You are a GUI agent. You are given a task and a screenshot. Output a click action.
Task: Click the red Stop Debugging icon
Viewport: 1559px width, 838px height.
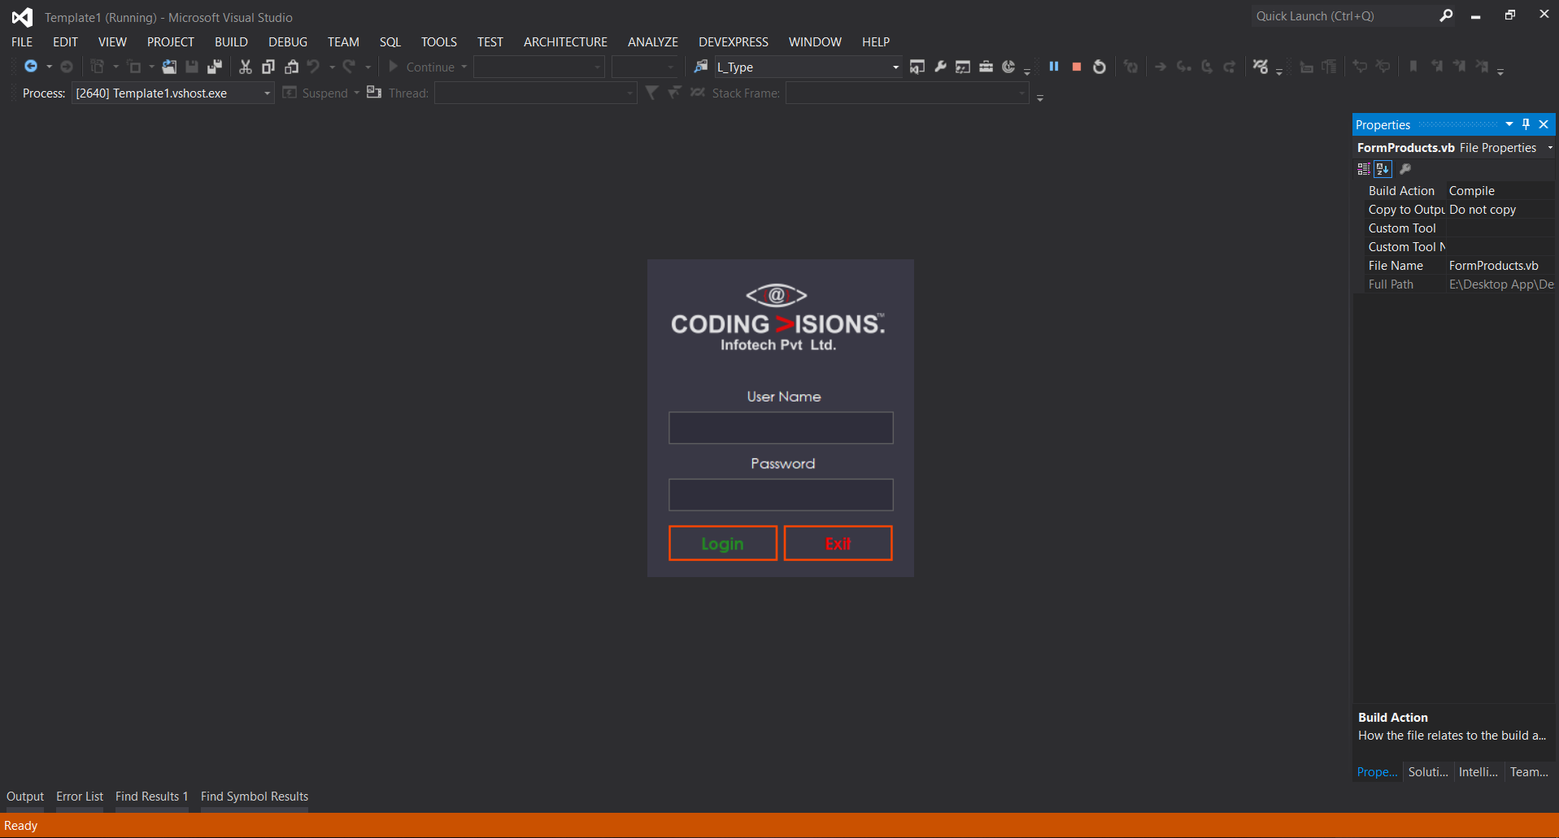pyautogui.click(x=1077, y=67)
